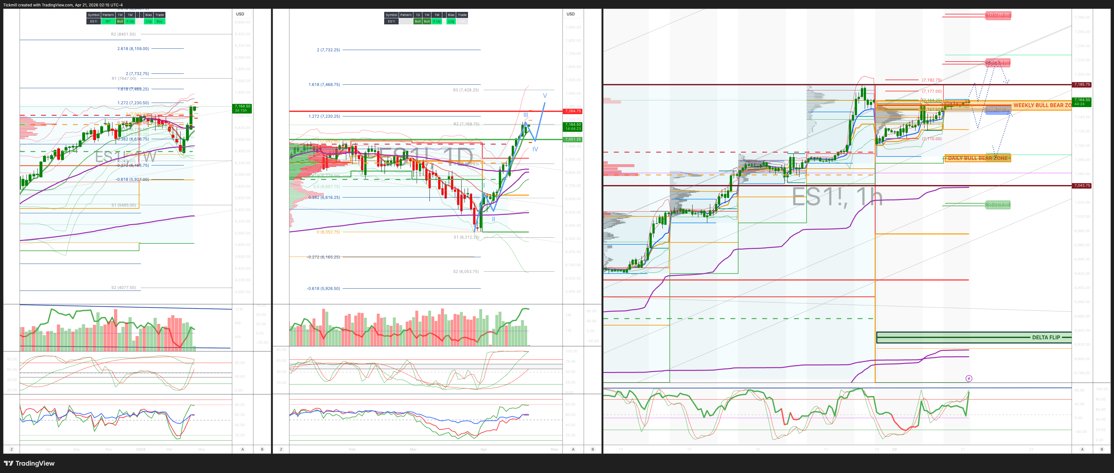Click the purple lightning event icon on 1h chart
This screenshot has width=1114, height=473.
click(969, 378)
